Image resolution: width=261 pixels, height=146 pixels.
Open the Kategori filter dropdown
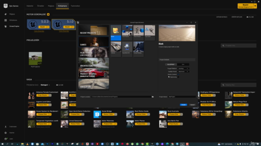tap(45, 85)
